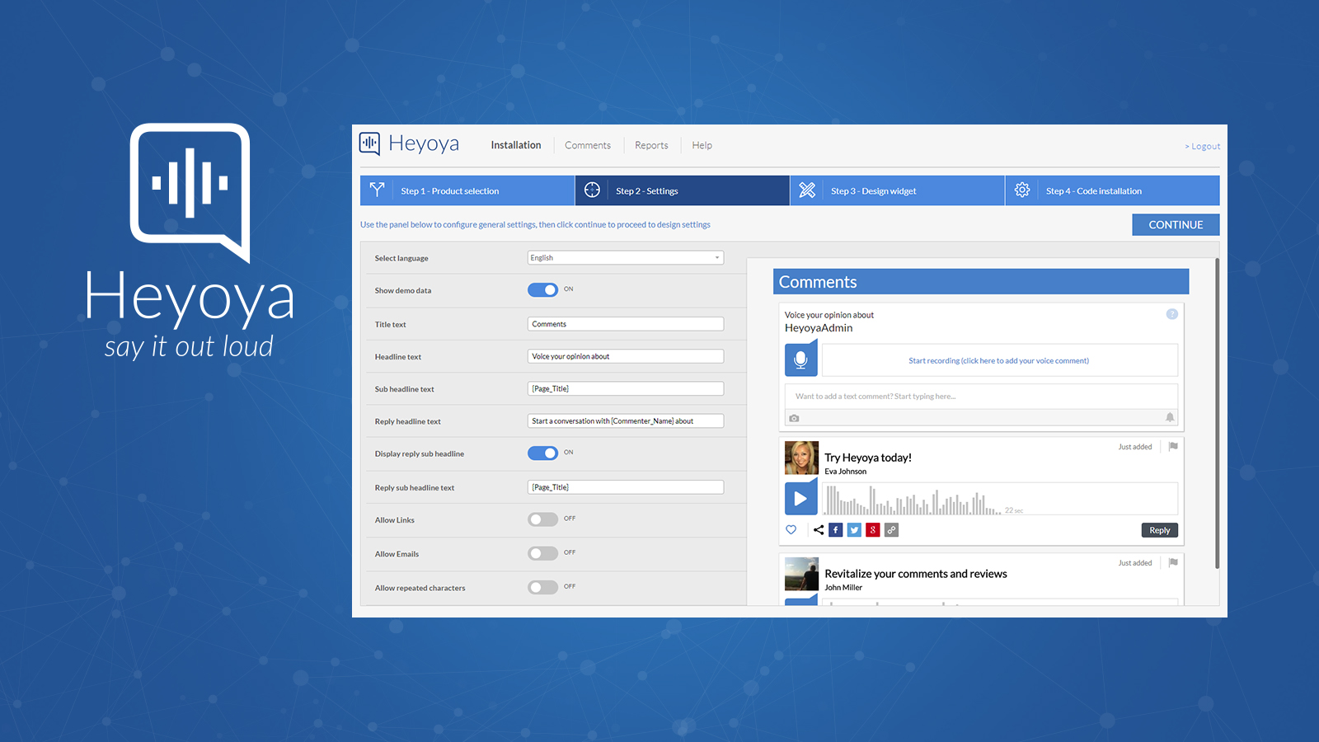1319x742 pixels.
Task: Click Start recording voice comment link
Action: coord(999,360)
